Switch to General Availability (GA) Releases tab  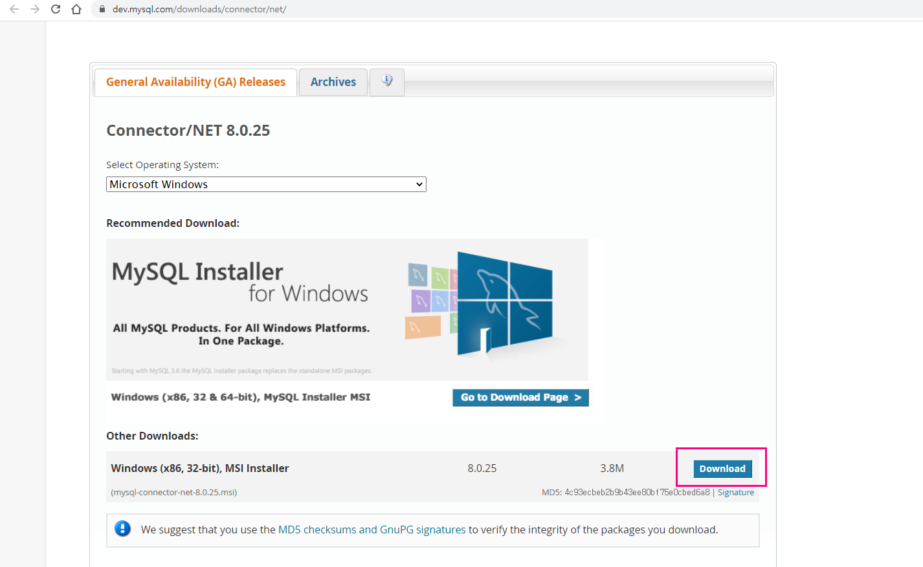pyautogui.click(x=195, y=82)
